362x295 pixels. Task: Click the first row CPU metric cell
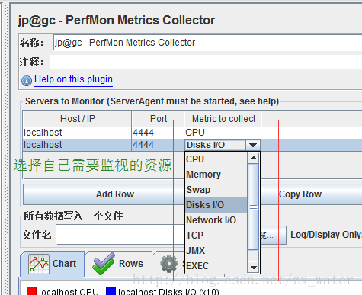[x=223, y=133]
